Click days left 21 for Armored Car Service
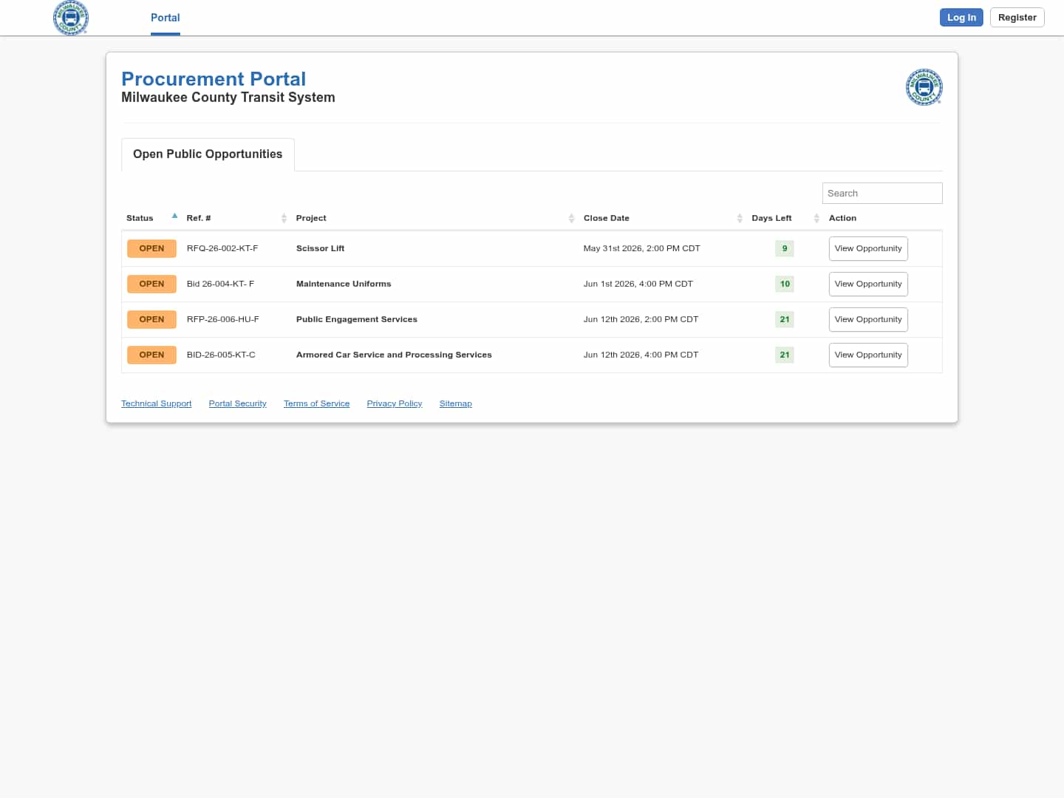1064x798 pixels. pos(785,355)
